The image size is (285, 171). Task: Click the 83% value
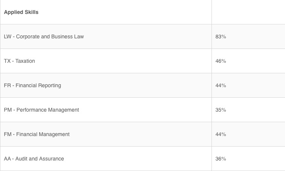point(221,36)
